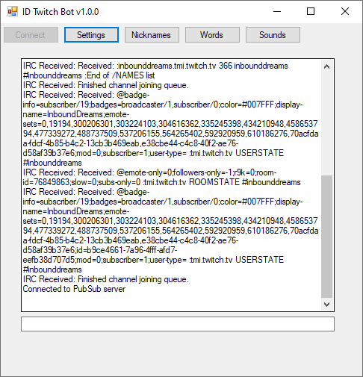Click the log's scroll down arrow
This screenshot has width=363, height=377.
[327, 304]
